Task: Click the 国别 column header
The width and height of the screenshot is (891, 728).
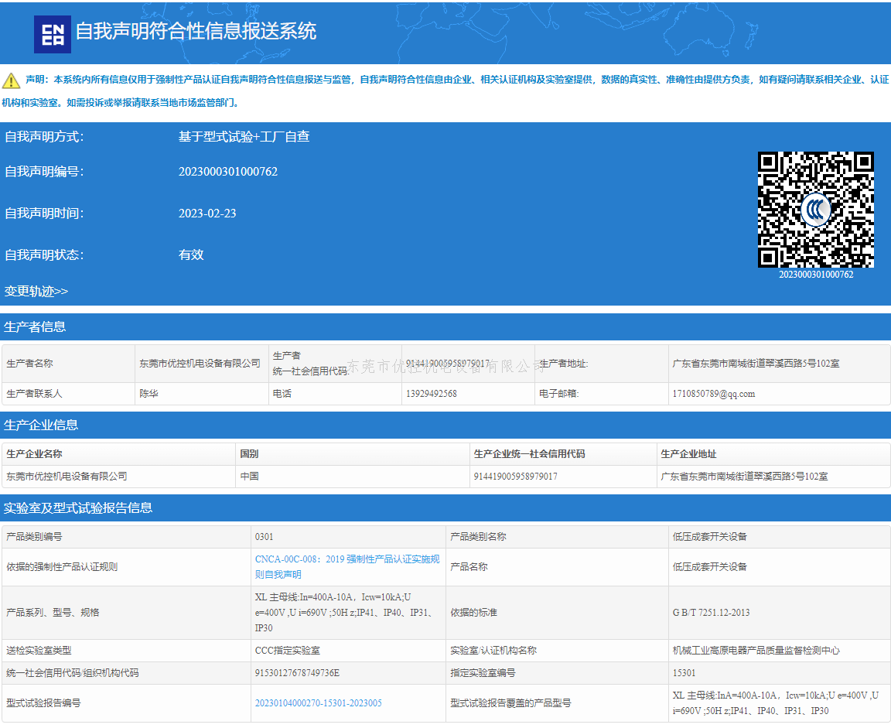Action: click(x=249, y=454)
